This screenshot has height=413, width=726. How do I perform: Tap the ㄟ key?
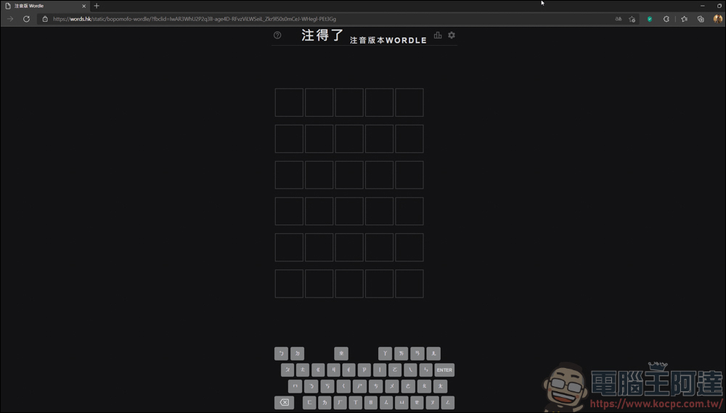[410, 370]
